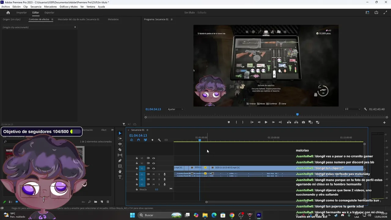Select the Slip tool
The width and height of the screenshot is (391, 220).
(120, 155)
